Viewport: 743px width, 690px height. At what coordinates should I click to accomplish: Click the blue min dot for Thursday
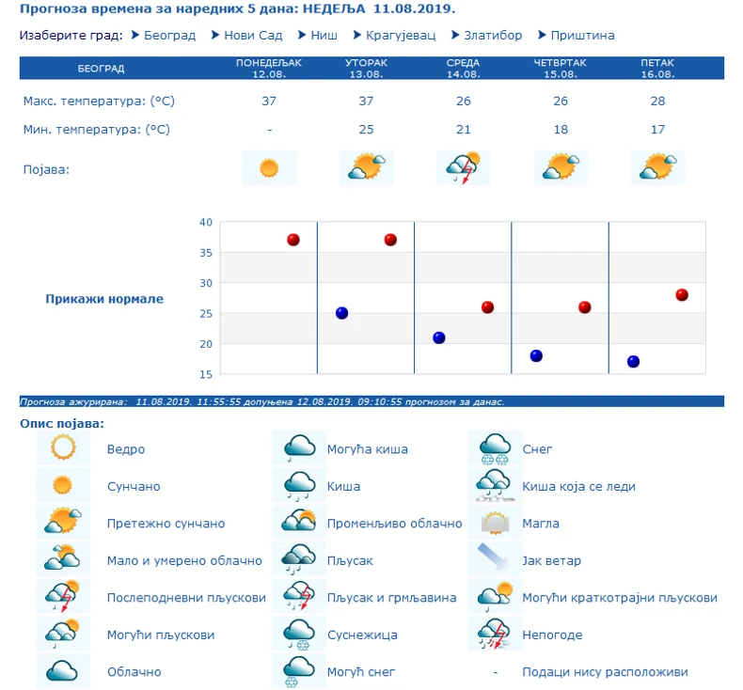[536, 355]
